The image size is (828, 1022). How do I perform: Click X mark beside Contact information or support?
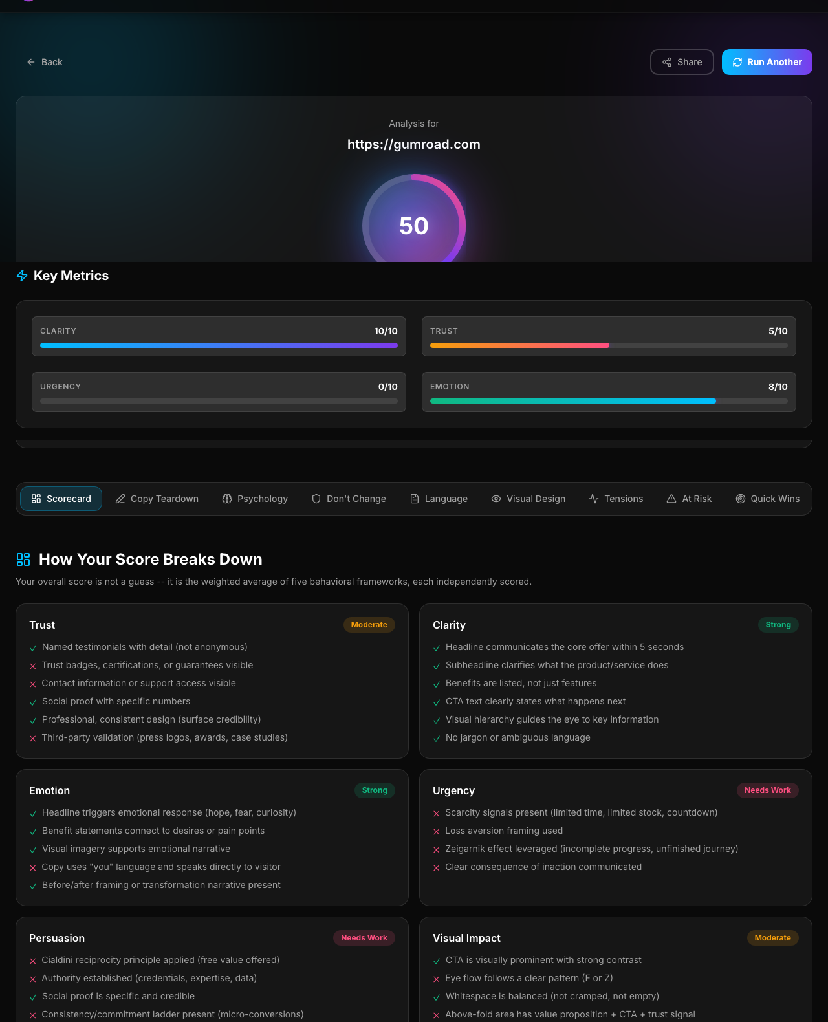[33, 684]
